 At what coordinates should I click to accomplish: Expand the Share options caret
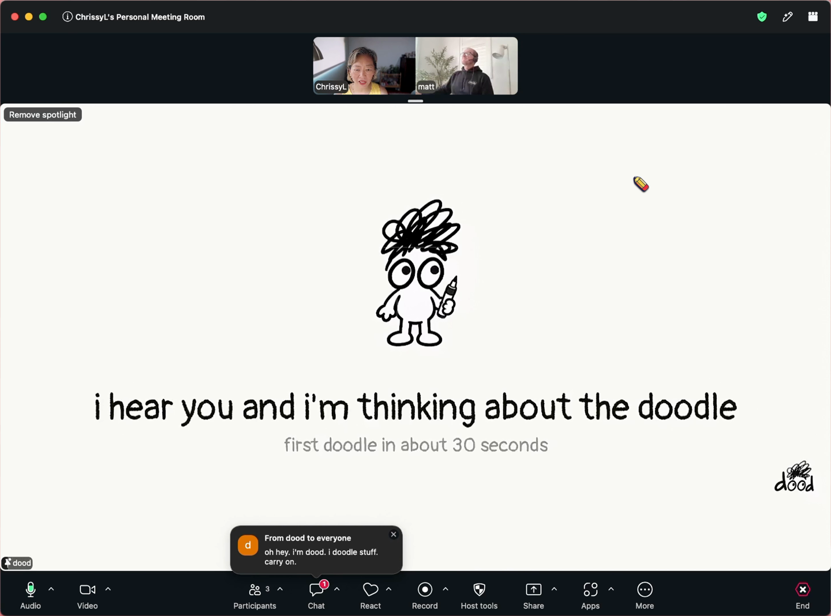click(x=555, y=589)
